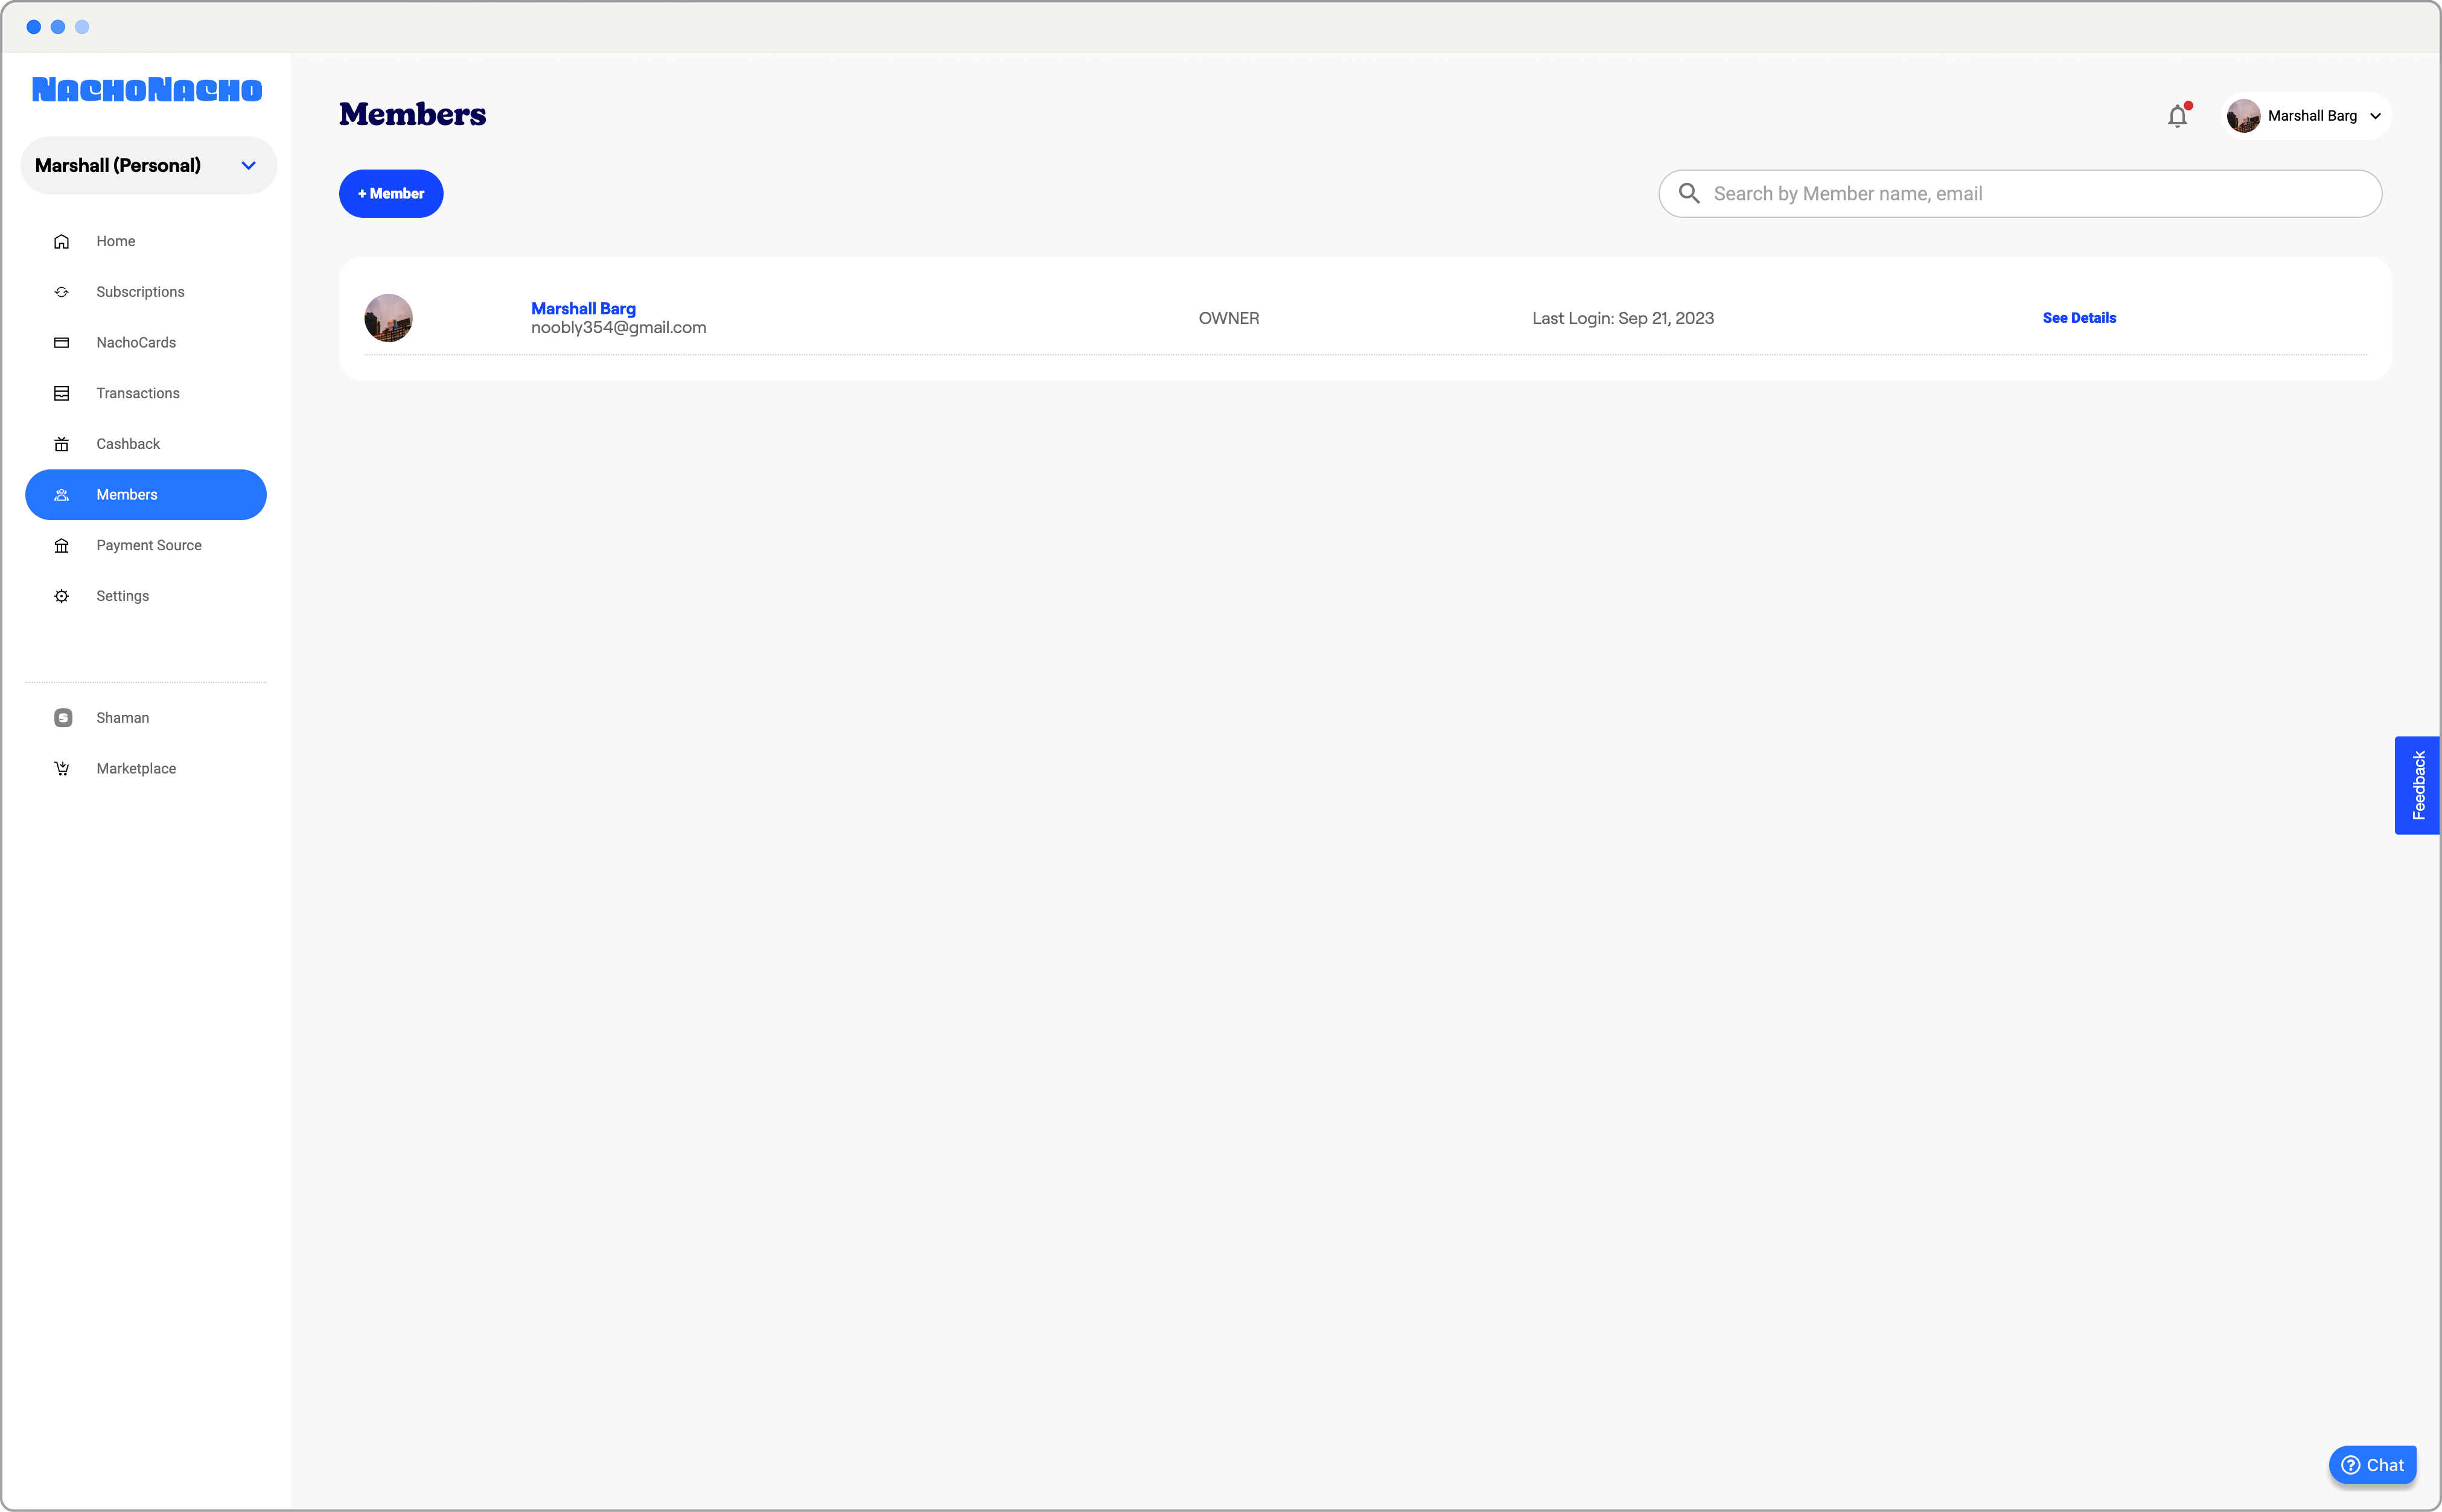The width and height of the screenshot is (2442, 1512).
Task: Select the Members sidebar item
Action: tap(146, 495)
